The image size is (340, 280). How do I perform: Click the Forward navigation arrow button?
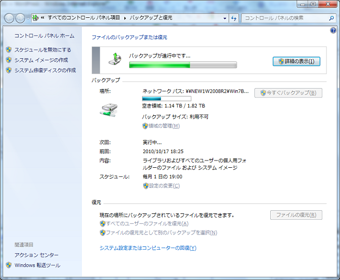21,18
